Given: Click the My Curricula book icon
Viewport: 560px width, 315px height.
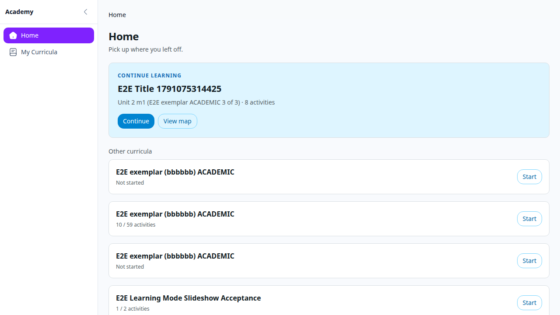Looking at the screenshot, I should (13, 52).
